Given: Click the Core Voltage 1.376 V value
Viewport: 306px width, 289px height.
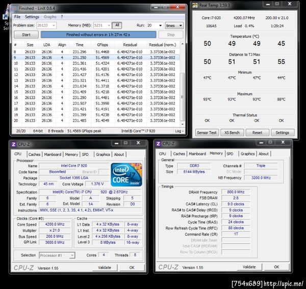Looking at the screenshot, I should 97,184.
